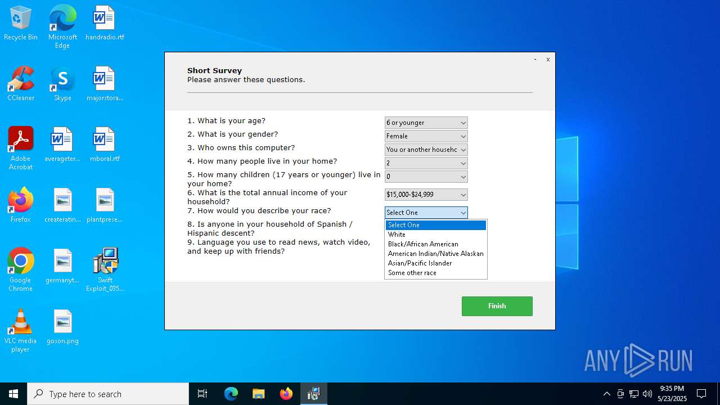This screenshot has width=720, height=405.
Task: Select Asian/Pacific Islander option
Action: click(436, 263)
